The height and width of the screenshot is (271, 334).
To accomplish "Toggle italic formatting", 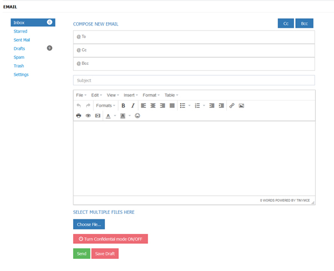I will [133, 105].
